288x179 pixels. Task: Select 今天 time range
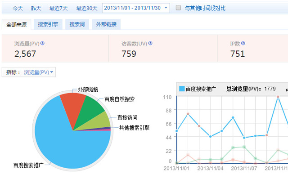pyautogui.click(x=18, y=8)
